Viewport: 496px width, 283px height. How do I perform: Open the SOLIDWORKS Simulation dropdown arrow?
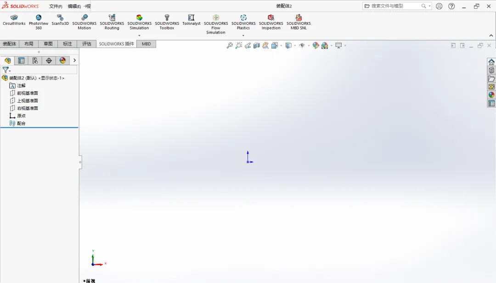[x=139, y=35]
